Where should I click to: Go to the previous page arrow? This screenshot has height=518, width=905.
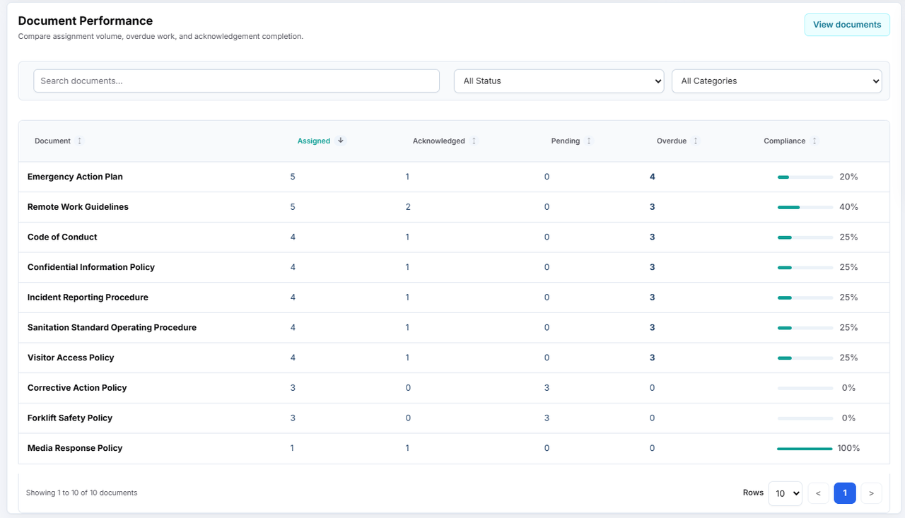818,493
